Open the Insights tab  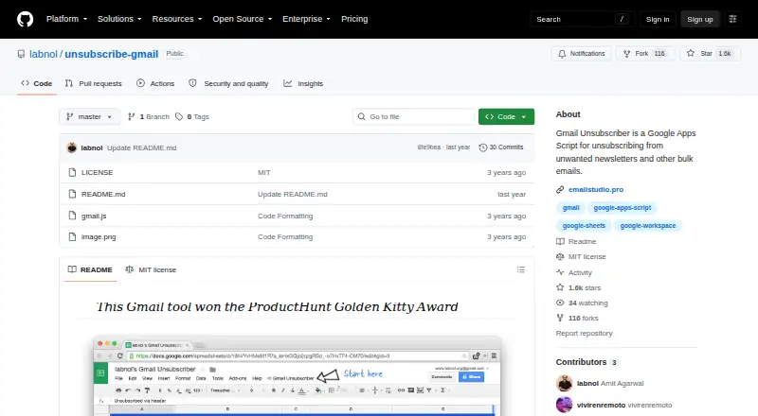pyautogui.click(x=303, y=83)
